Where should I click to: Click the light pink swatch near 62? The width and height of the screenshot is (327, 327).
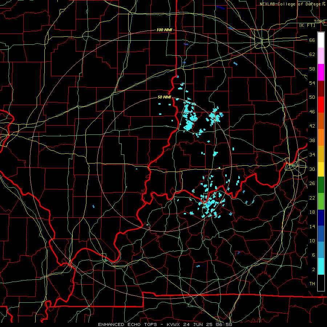pyautogui.click(x=321, y=56)
